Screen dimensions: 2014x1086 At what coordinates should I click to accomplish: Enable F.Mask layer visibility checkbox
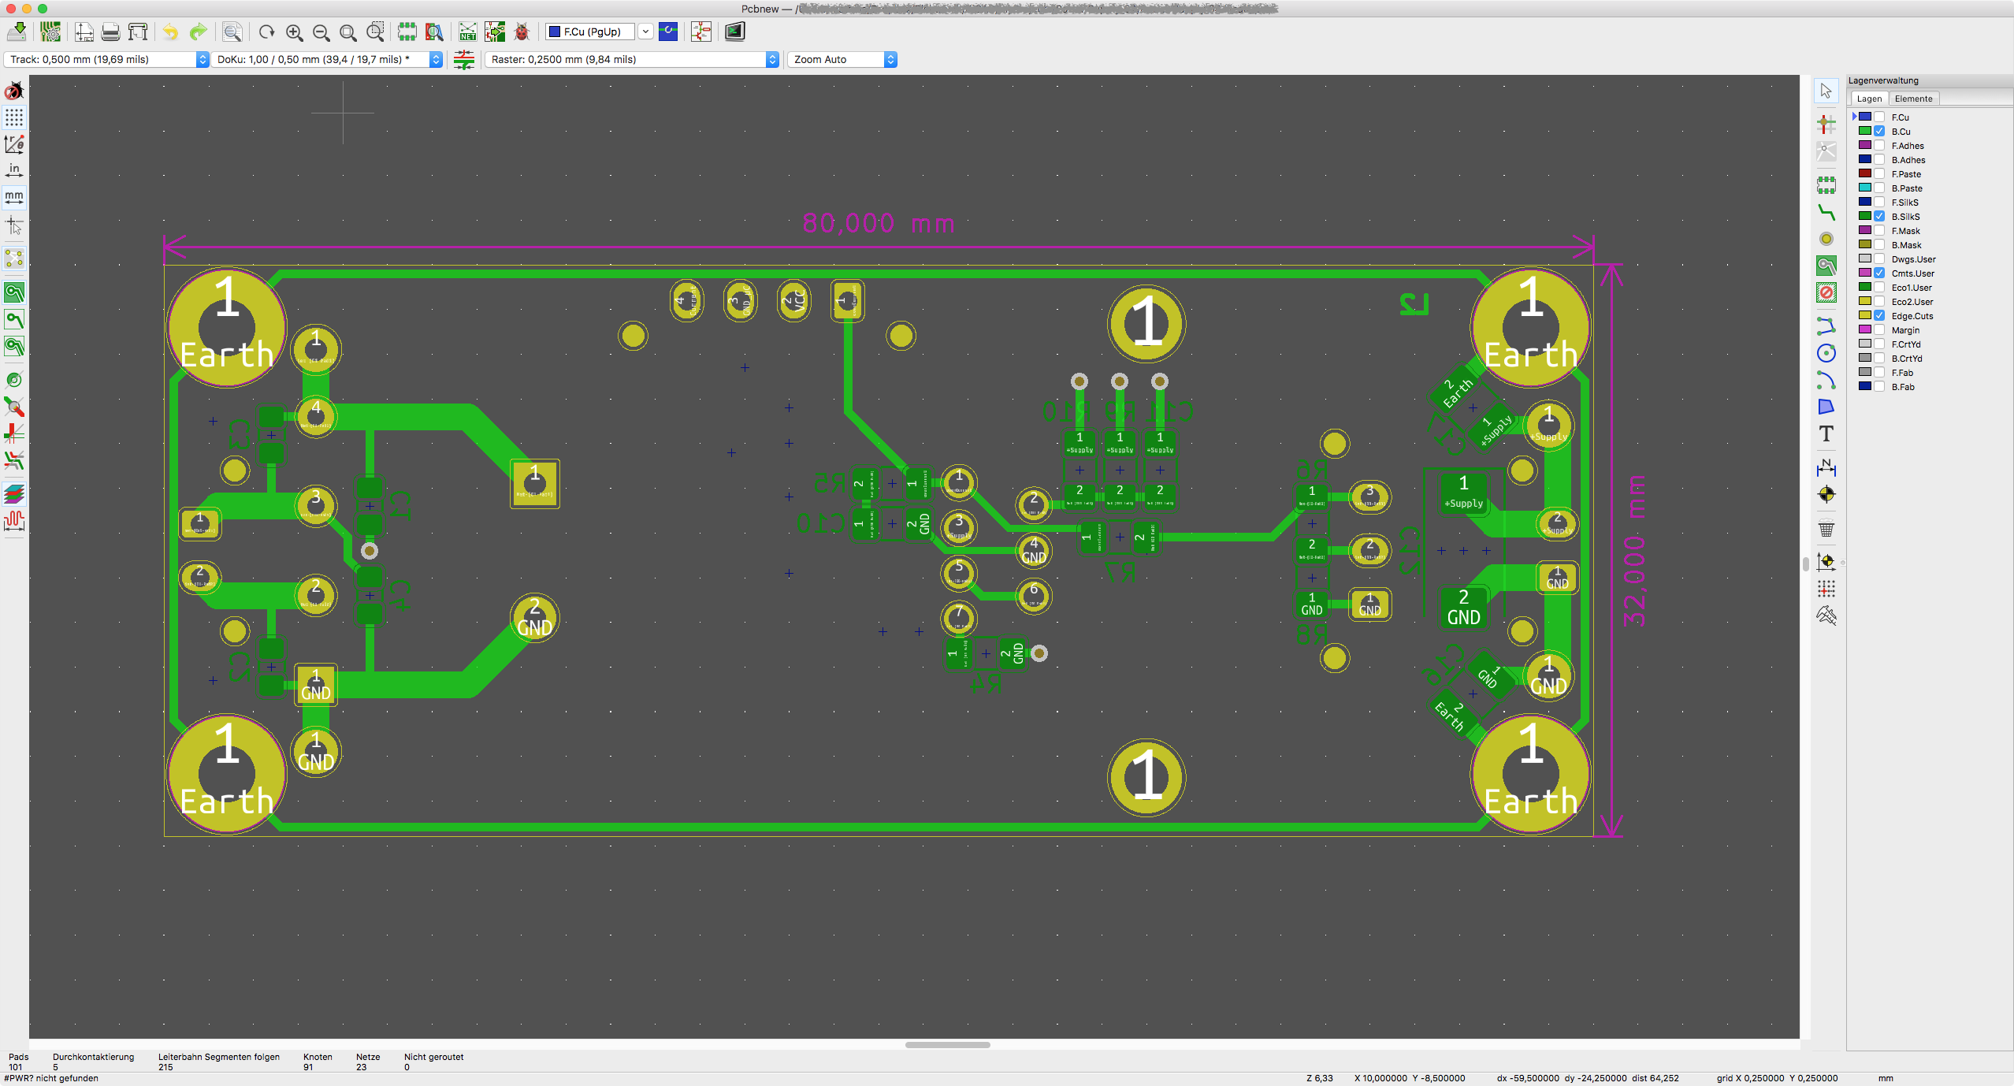coord(1879,230)
